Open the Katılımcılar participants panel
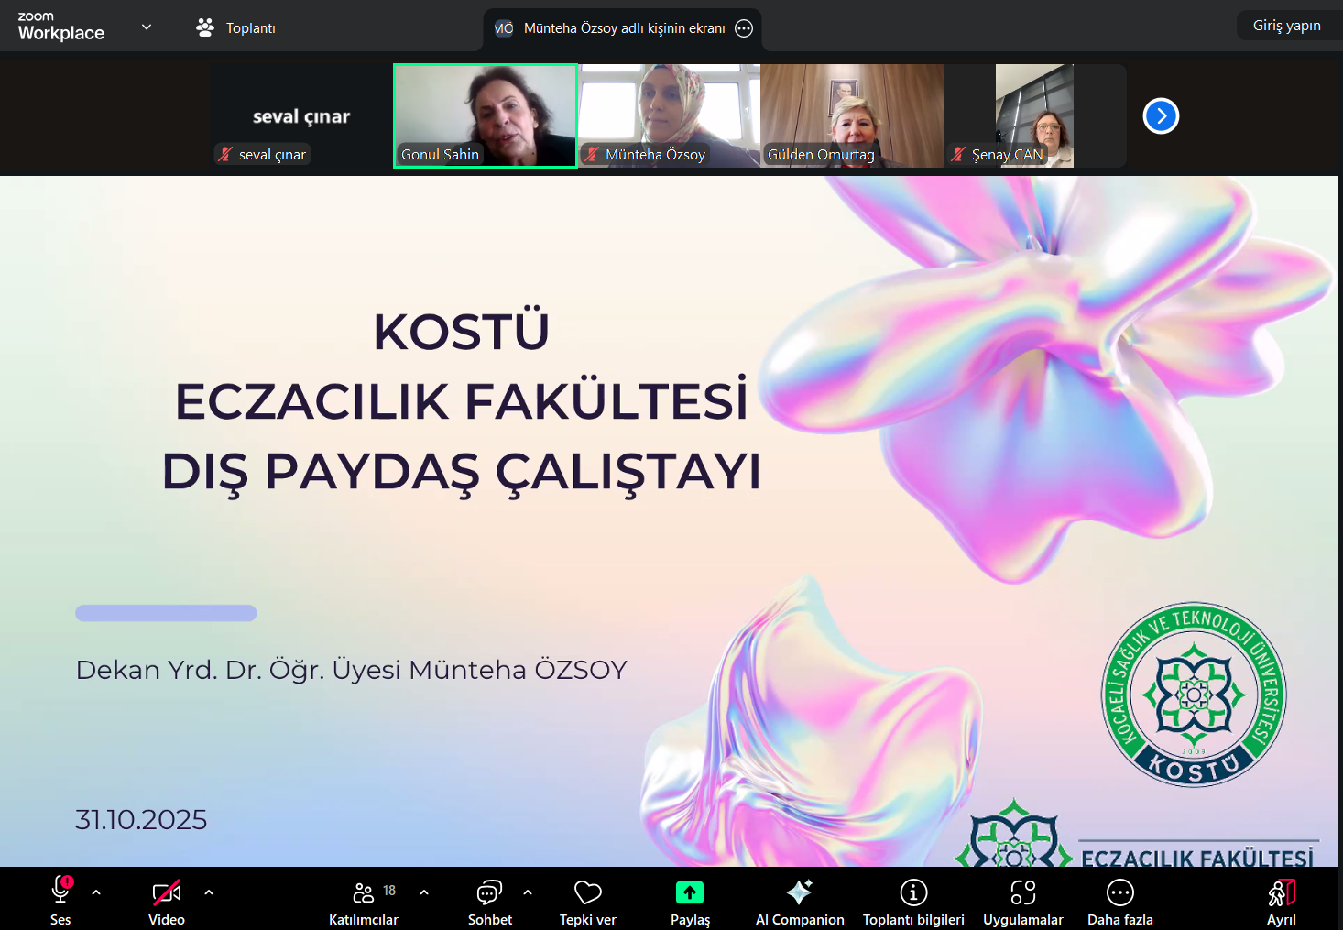The height and width of the screenshot is (930, 1343). coord(364,901)
